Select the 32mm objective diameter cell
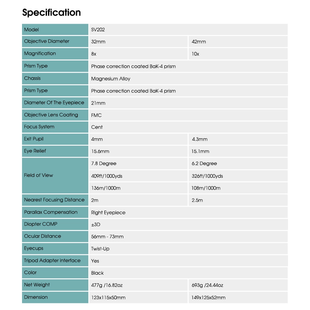 138,42
